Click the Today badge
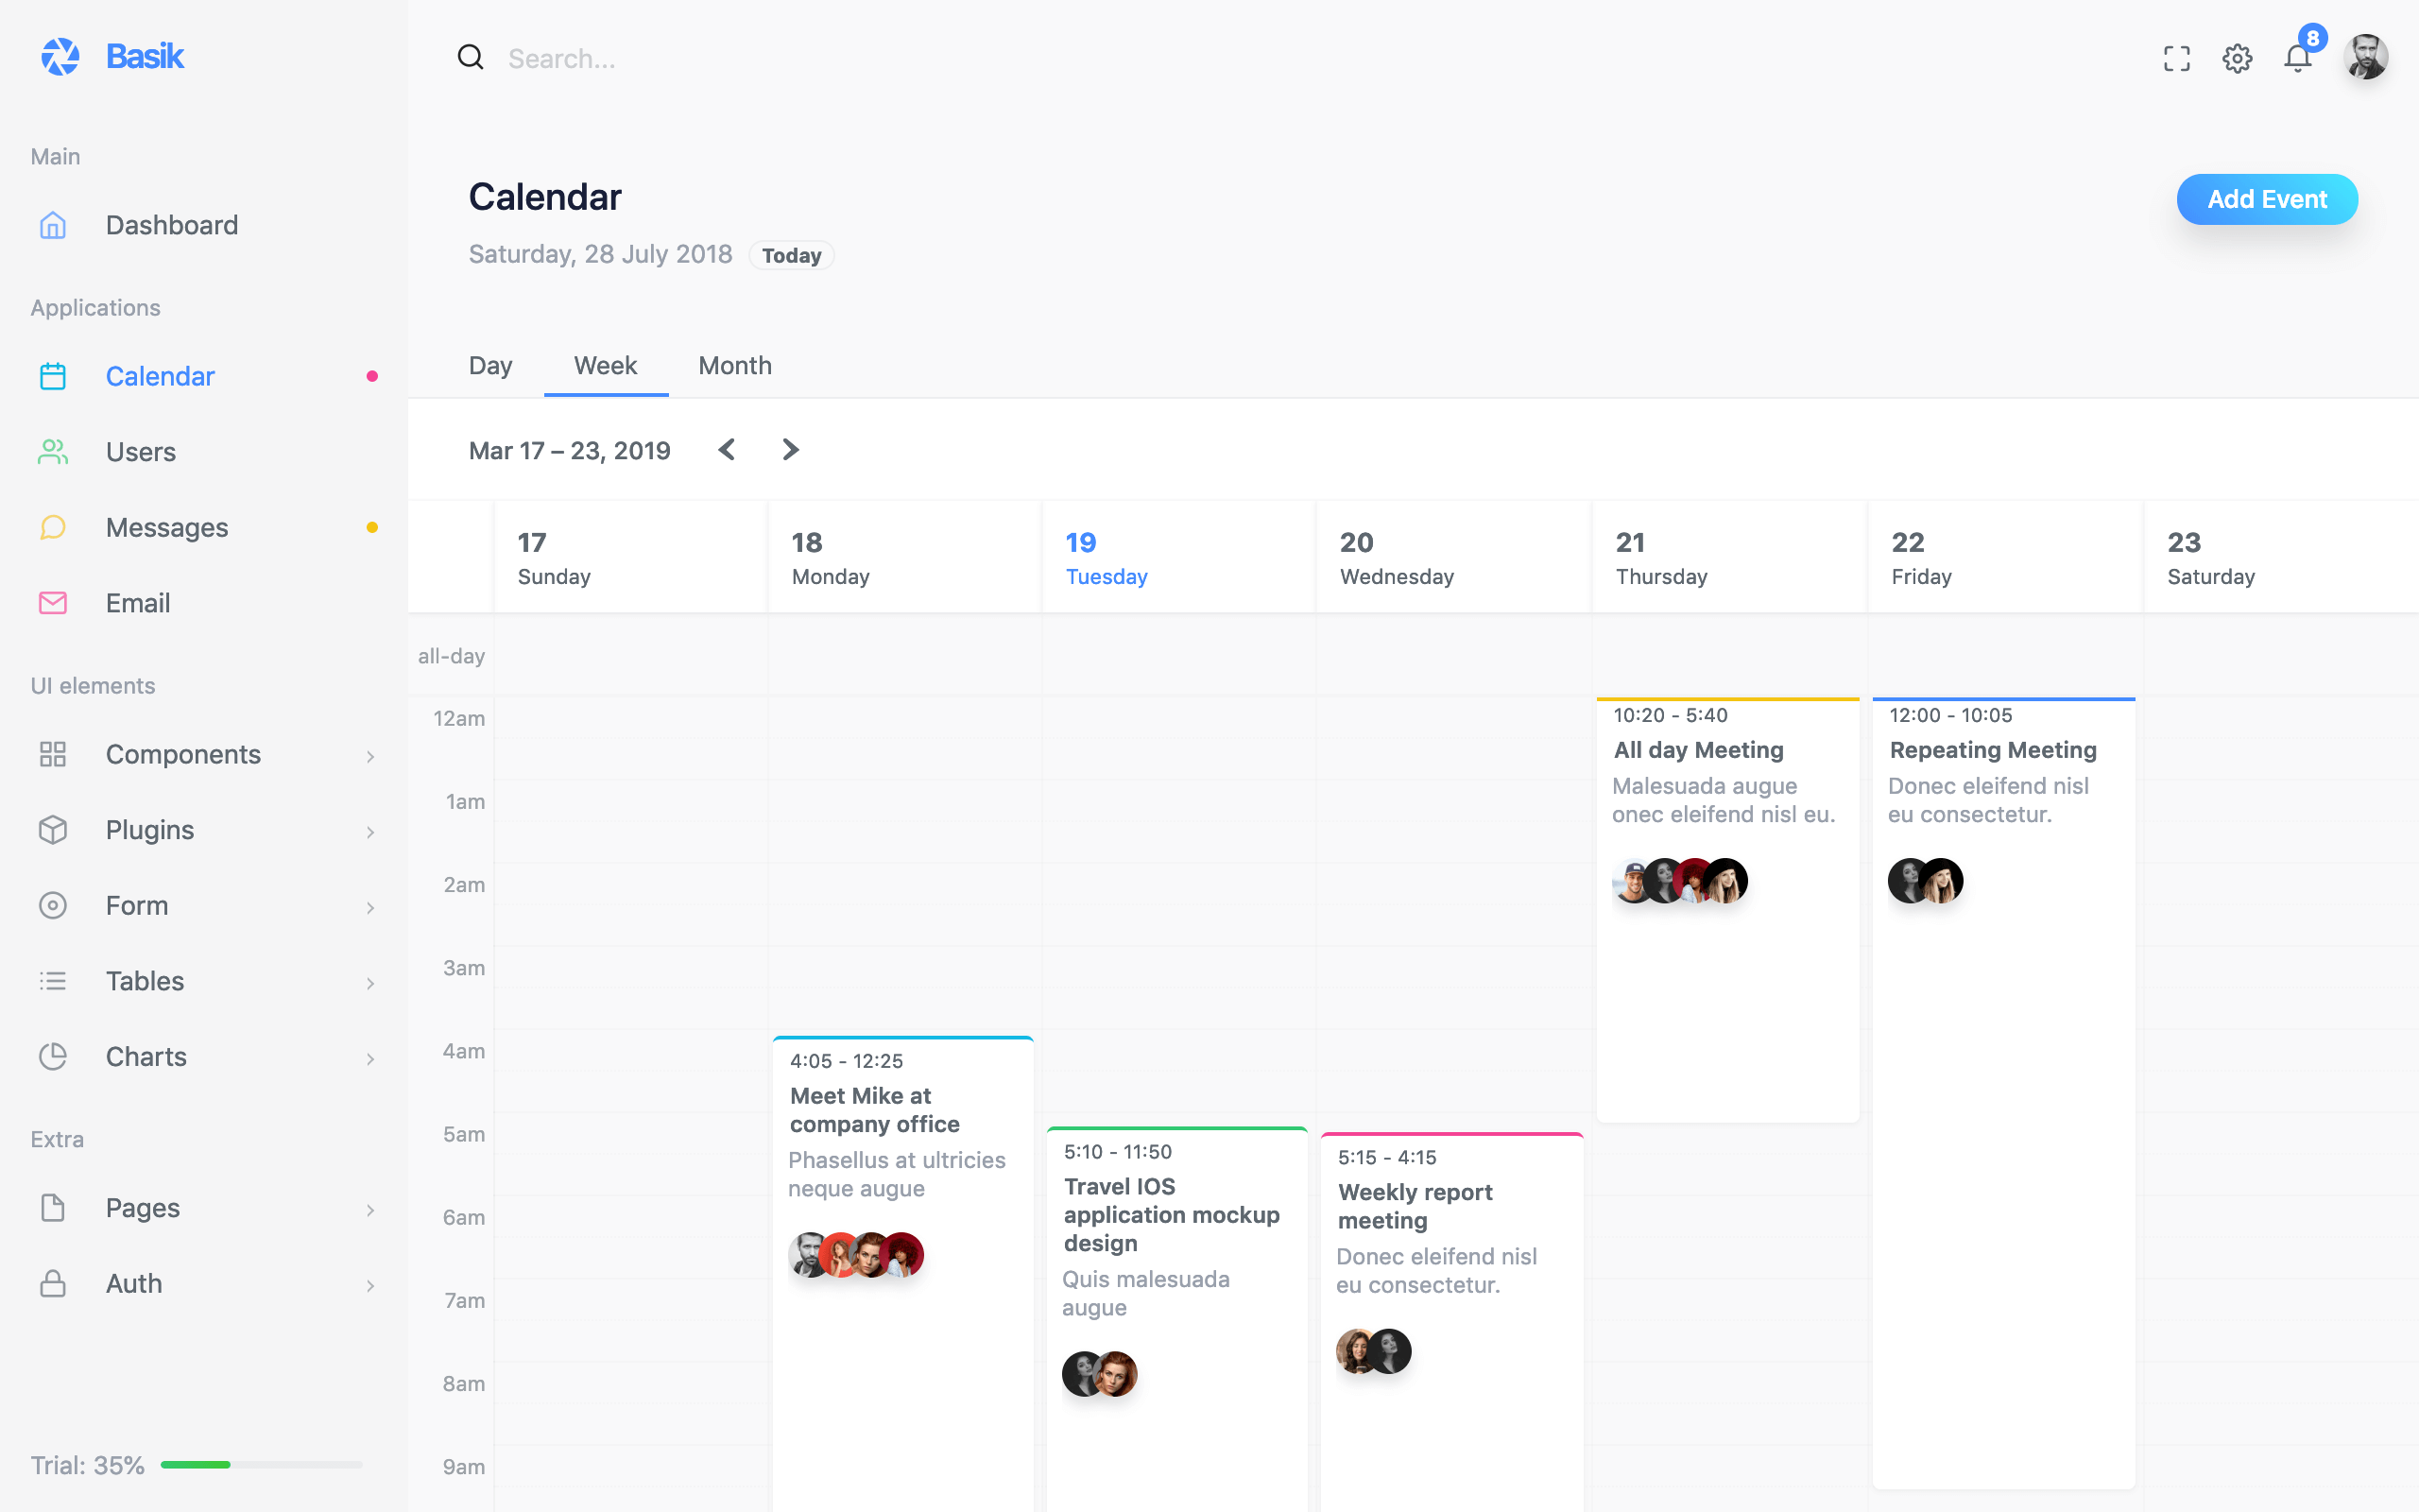This screenshot has height=1512, width=2419. pos(791,255)
